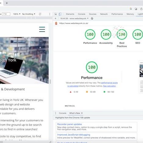Open Recorder panel updates link
This screenshot has height=143, width=143.
tap(70, 124)
